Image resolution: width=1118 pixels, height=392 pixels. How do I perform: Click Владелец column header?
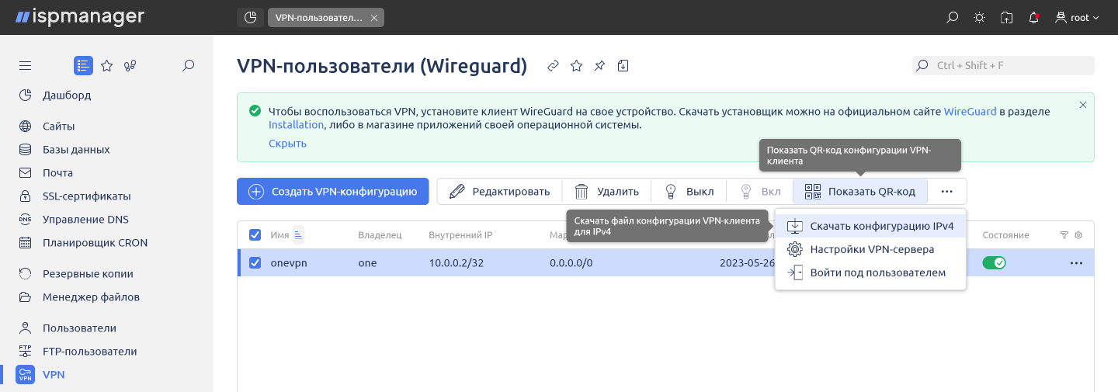point(380,234)
